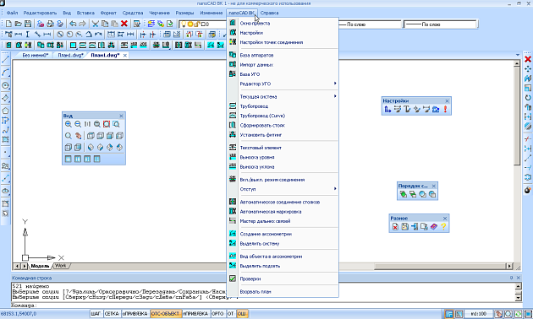Click the Save icon in the toolbar

click(28, 24)
